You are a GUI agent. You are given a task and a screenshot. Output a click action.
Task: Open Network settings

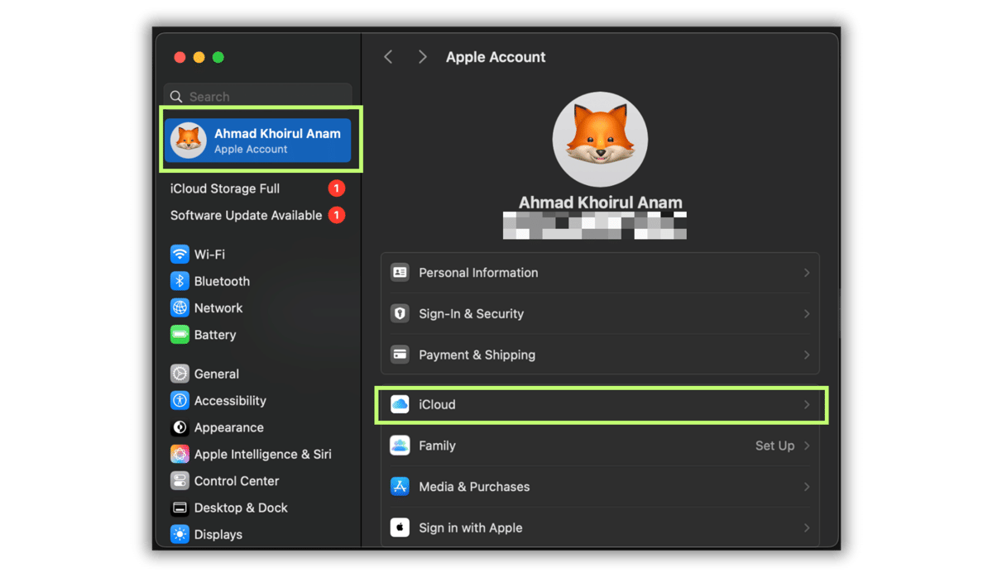[180, 308]
